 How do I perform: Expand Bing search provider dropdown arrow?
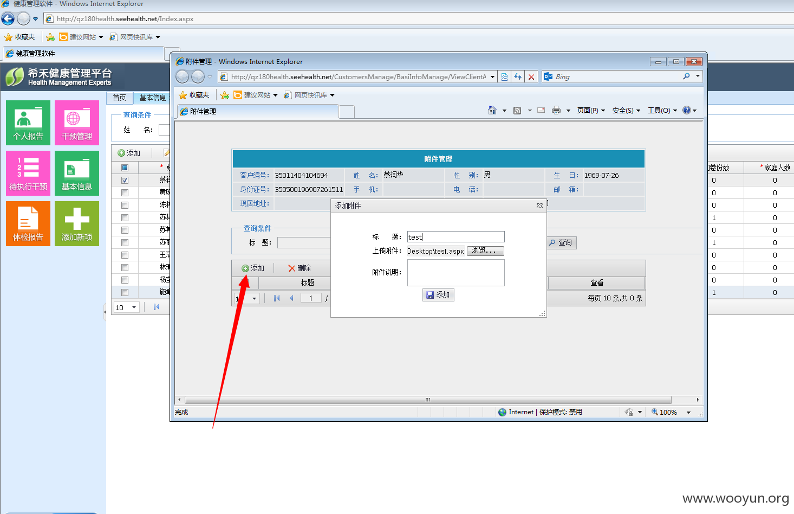tap(698, 76)
